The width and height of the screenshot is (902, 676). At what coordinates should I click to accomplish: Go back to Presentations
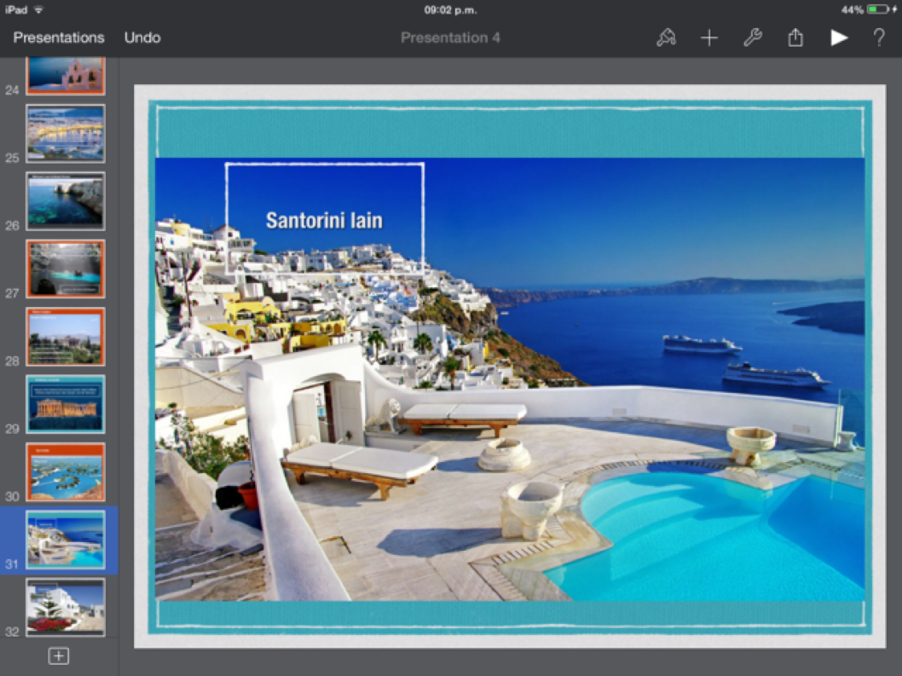point(59,38)
